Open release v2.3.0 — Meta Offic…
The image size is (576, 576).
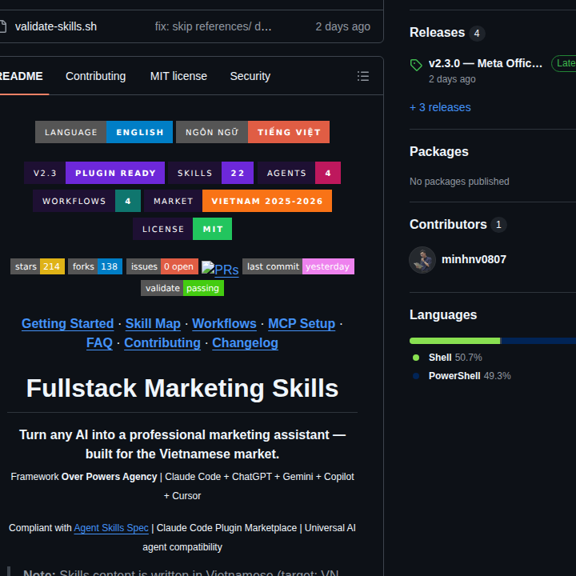486,63
